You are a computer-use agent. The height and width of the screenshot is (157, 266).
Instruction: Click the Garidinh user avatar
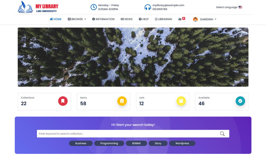[x=195, y=19]
